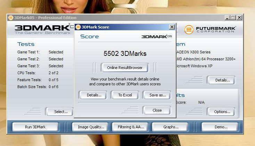Viewport: 255px width, 146px height.
Task: Open Options... in the results section
Action: 221,112
